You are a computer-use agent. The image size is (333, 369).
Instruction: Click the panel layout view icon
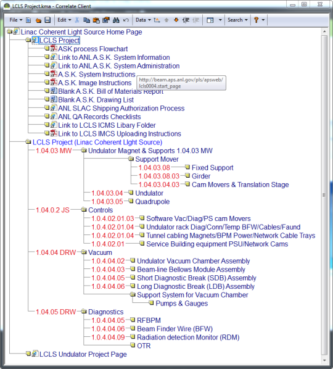point(210,20)
